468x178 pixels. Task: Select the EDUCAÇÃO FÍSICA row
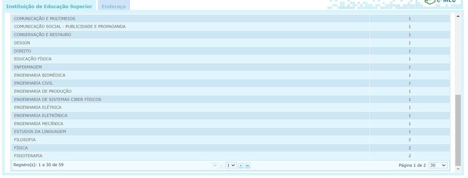tap(230, 59)
